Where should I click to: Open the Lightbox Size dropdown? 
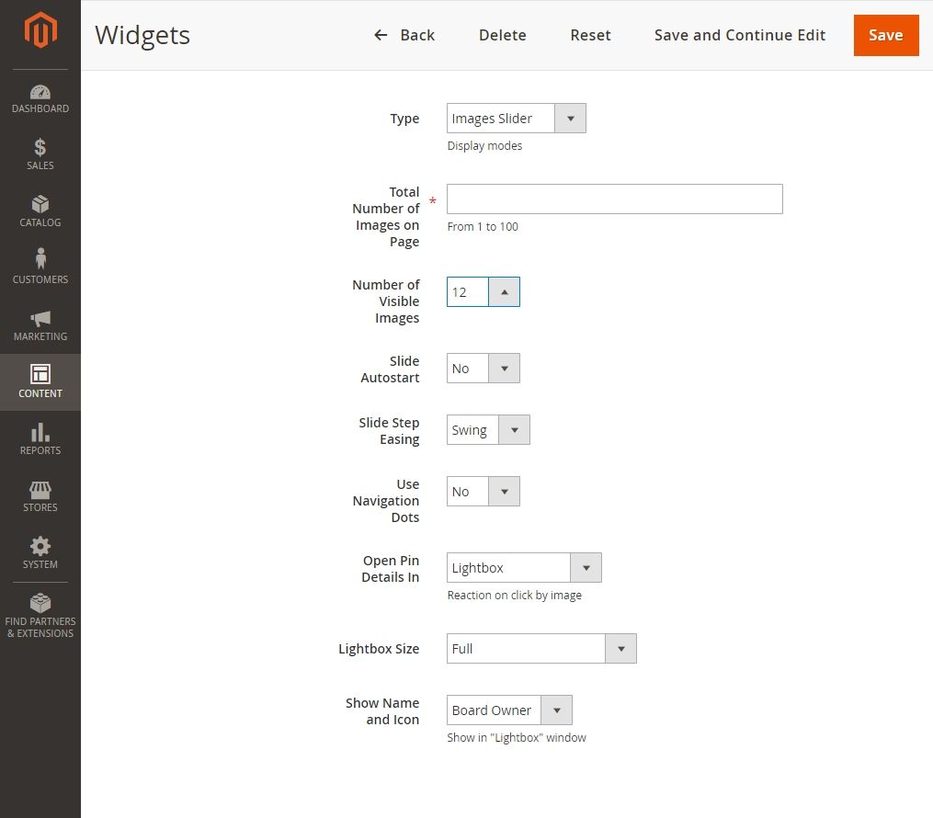pyautogui.click(x=541, y=649)
